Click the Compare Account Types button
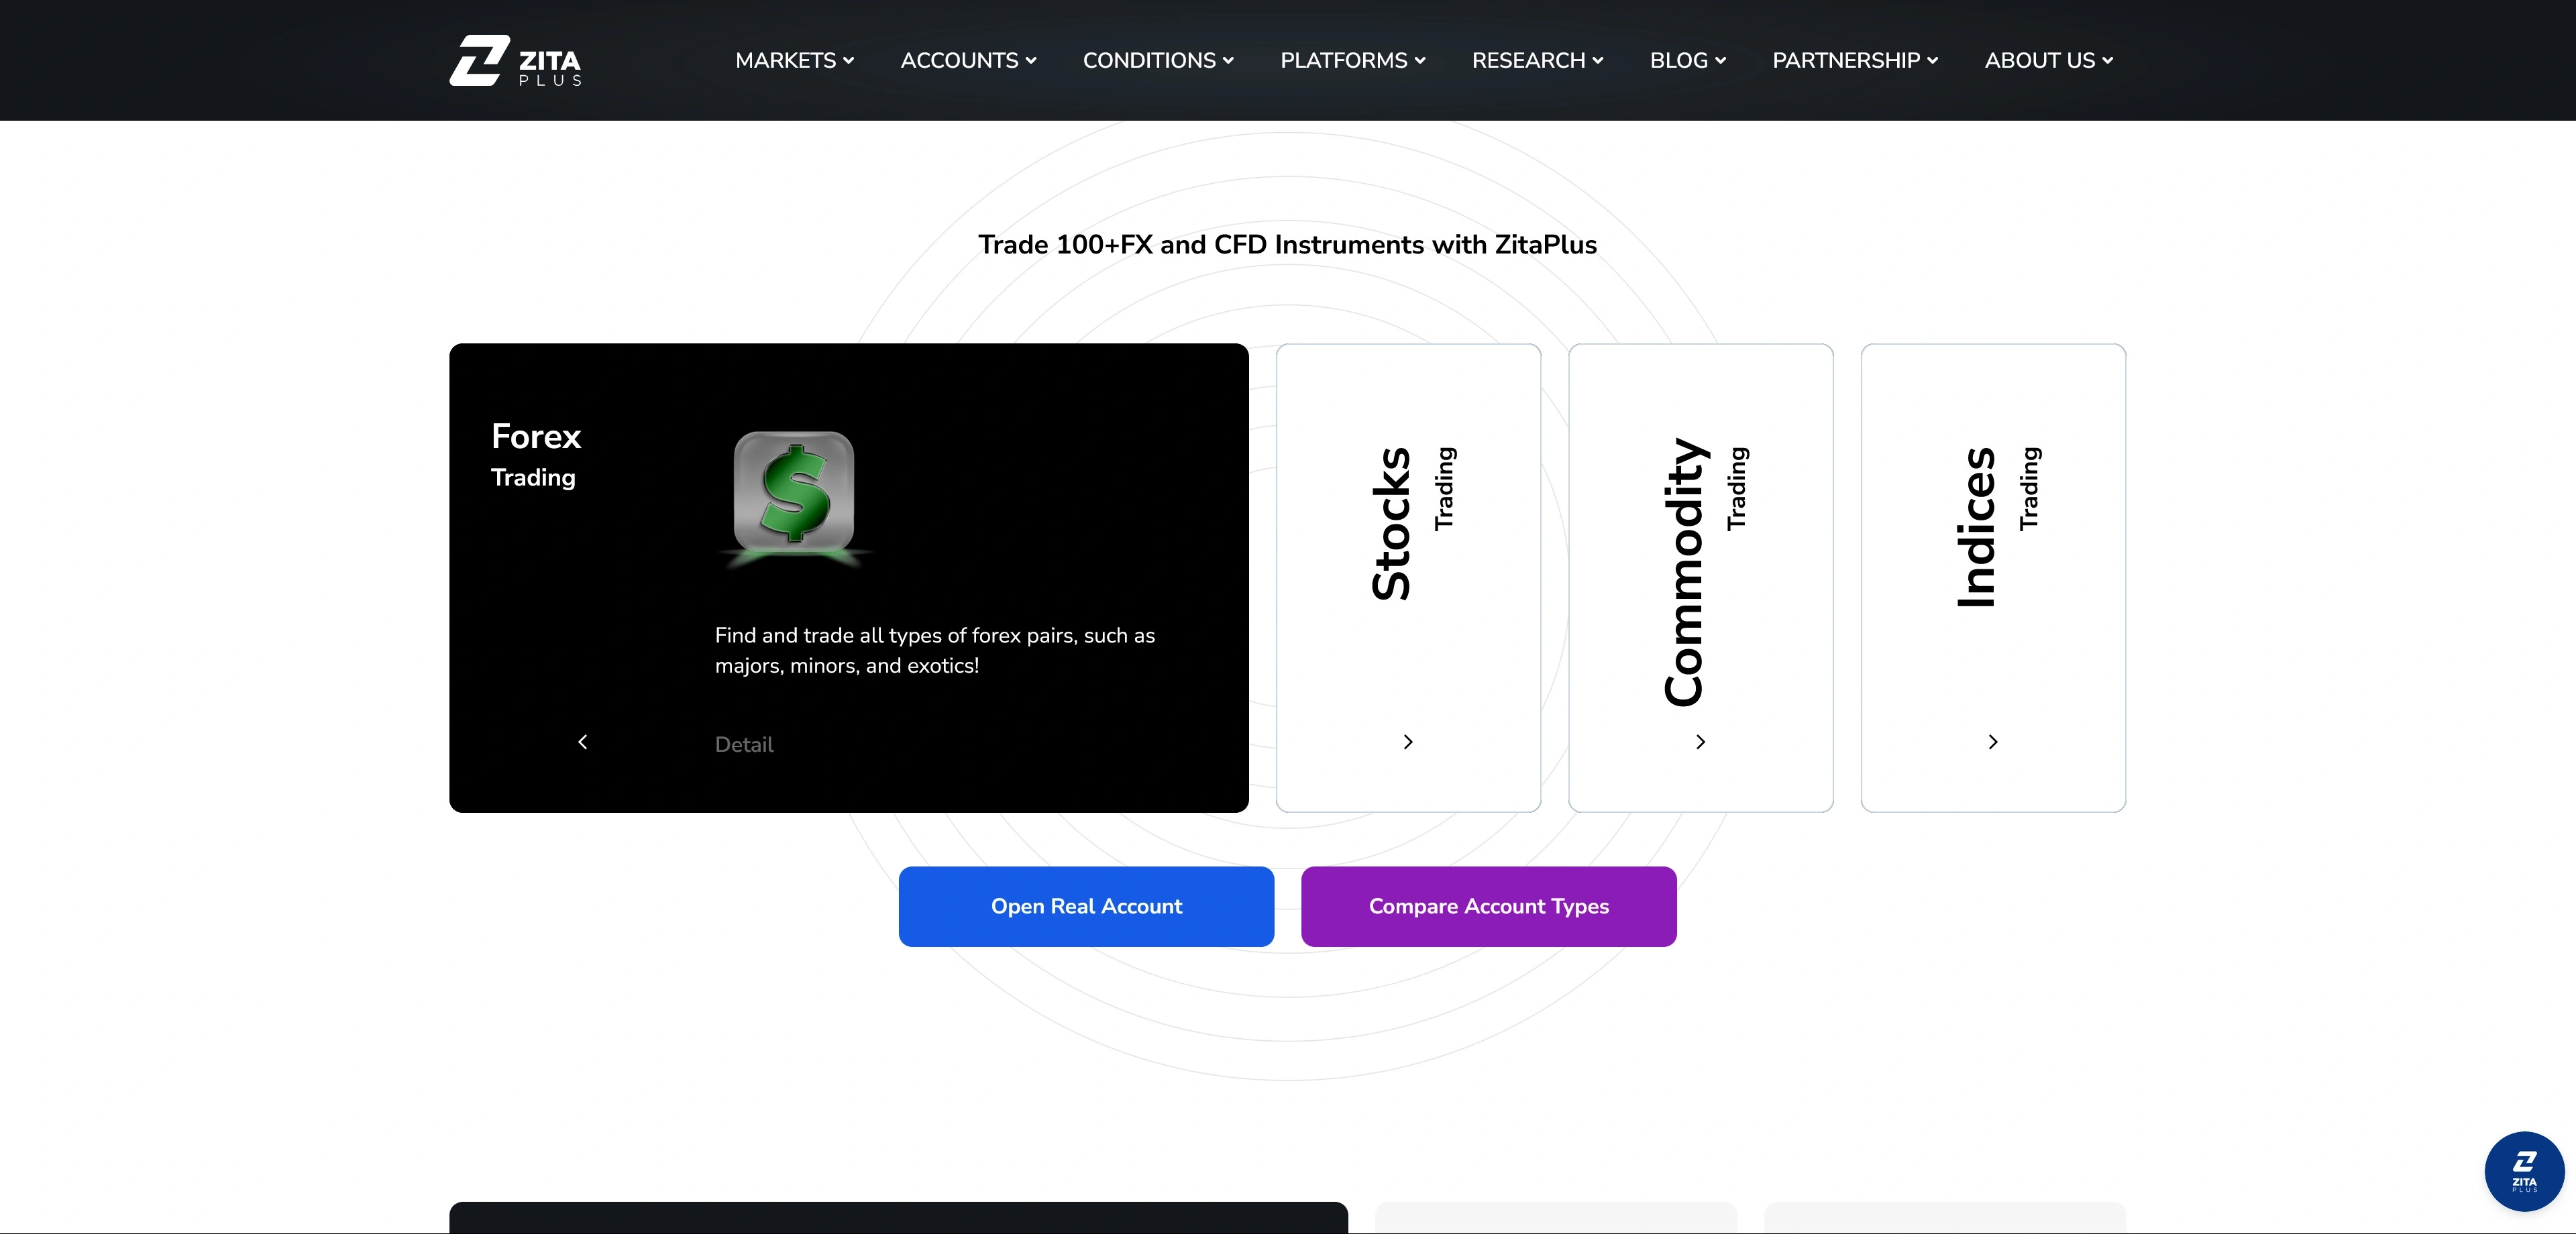This screenshot has height=1234, width=2576. [x=1488, y=906]
